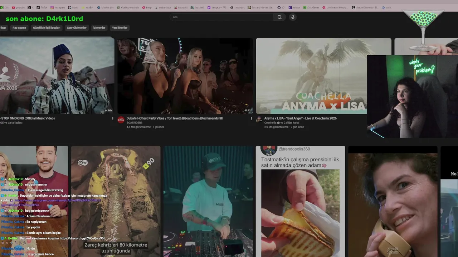Image resolution: width=458 pixels, height=257 pixels.
Task: Open the youtube bookmark
Action: click(18, 7)
